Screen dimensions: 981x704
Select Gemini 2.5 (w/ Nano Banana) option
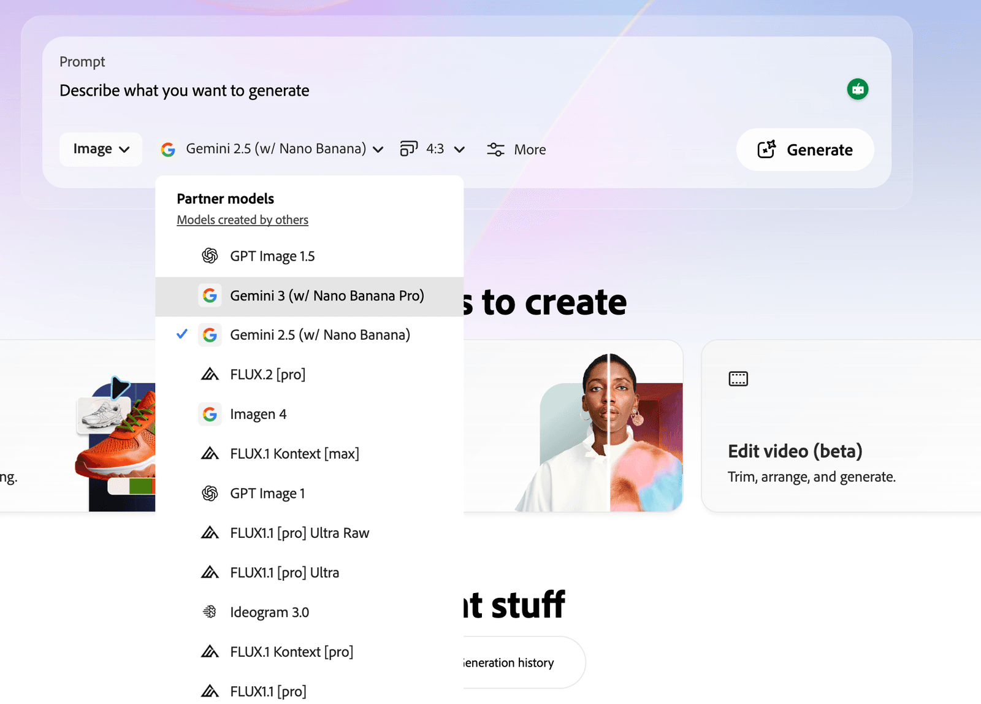pos(309,335)
